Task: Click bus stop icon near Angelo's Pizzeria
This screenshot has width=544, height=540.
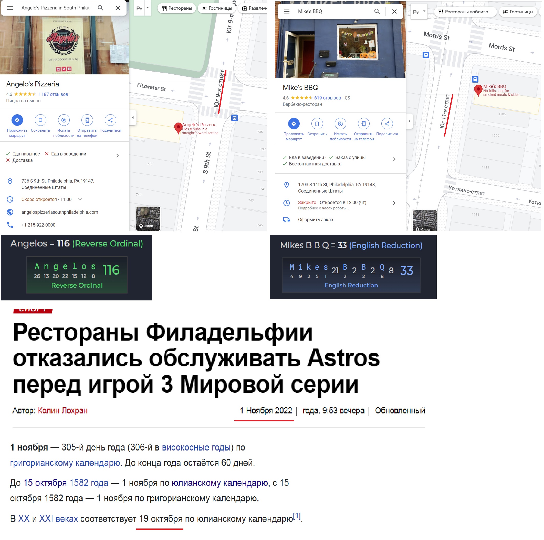Action: coord(235,118)
